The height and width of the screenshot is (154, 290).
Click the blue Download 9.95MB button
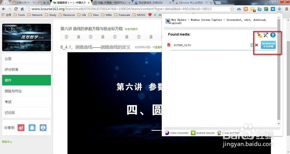(x=268, y=45)
